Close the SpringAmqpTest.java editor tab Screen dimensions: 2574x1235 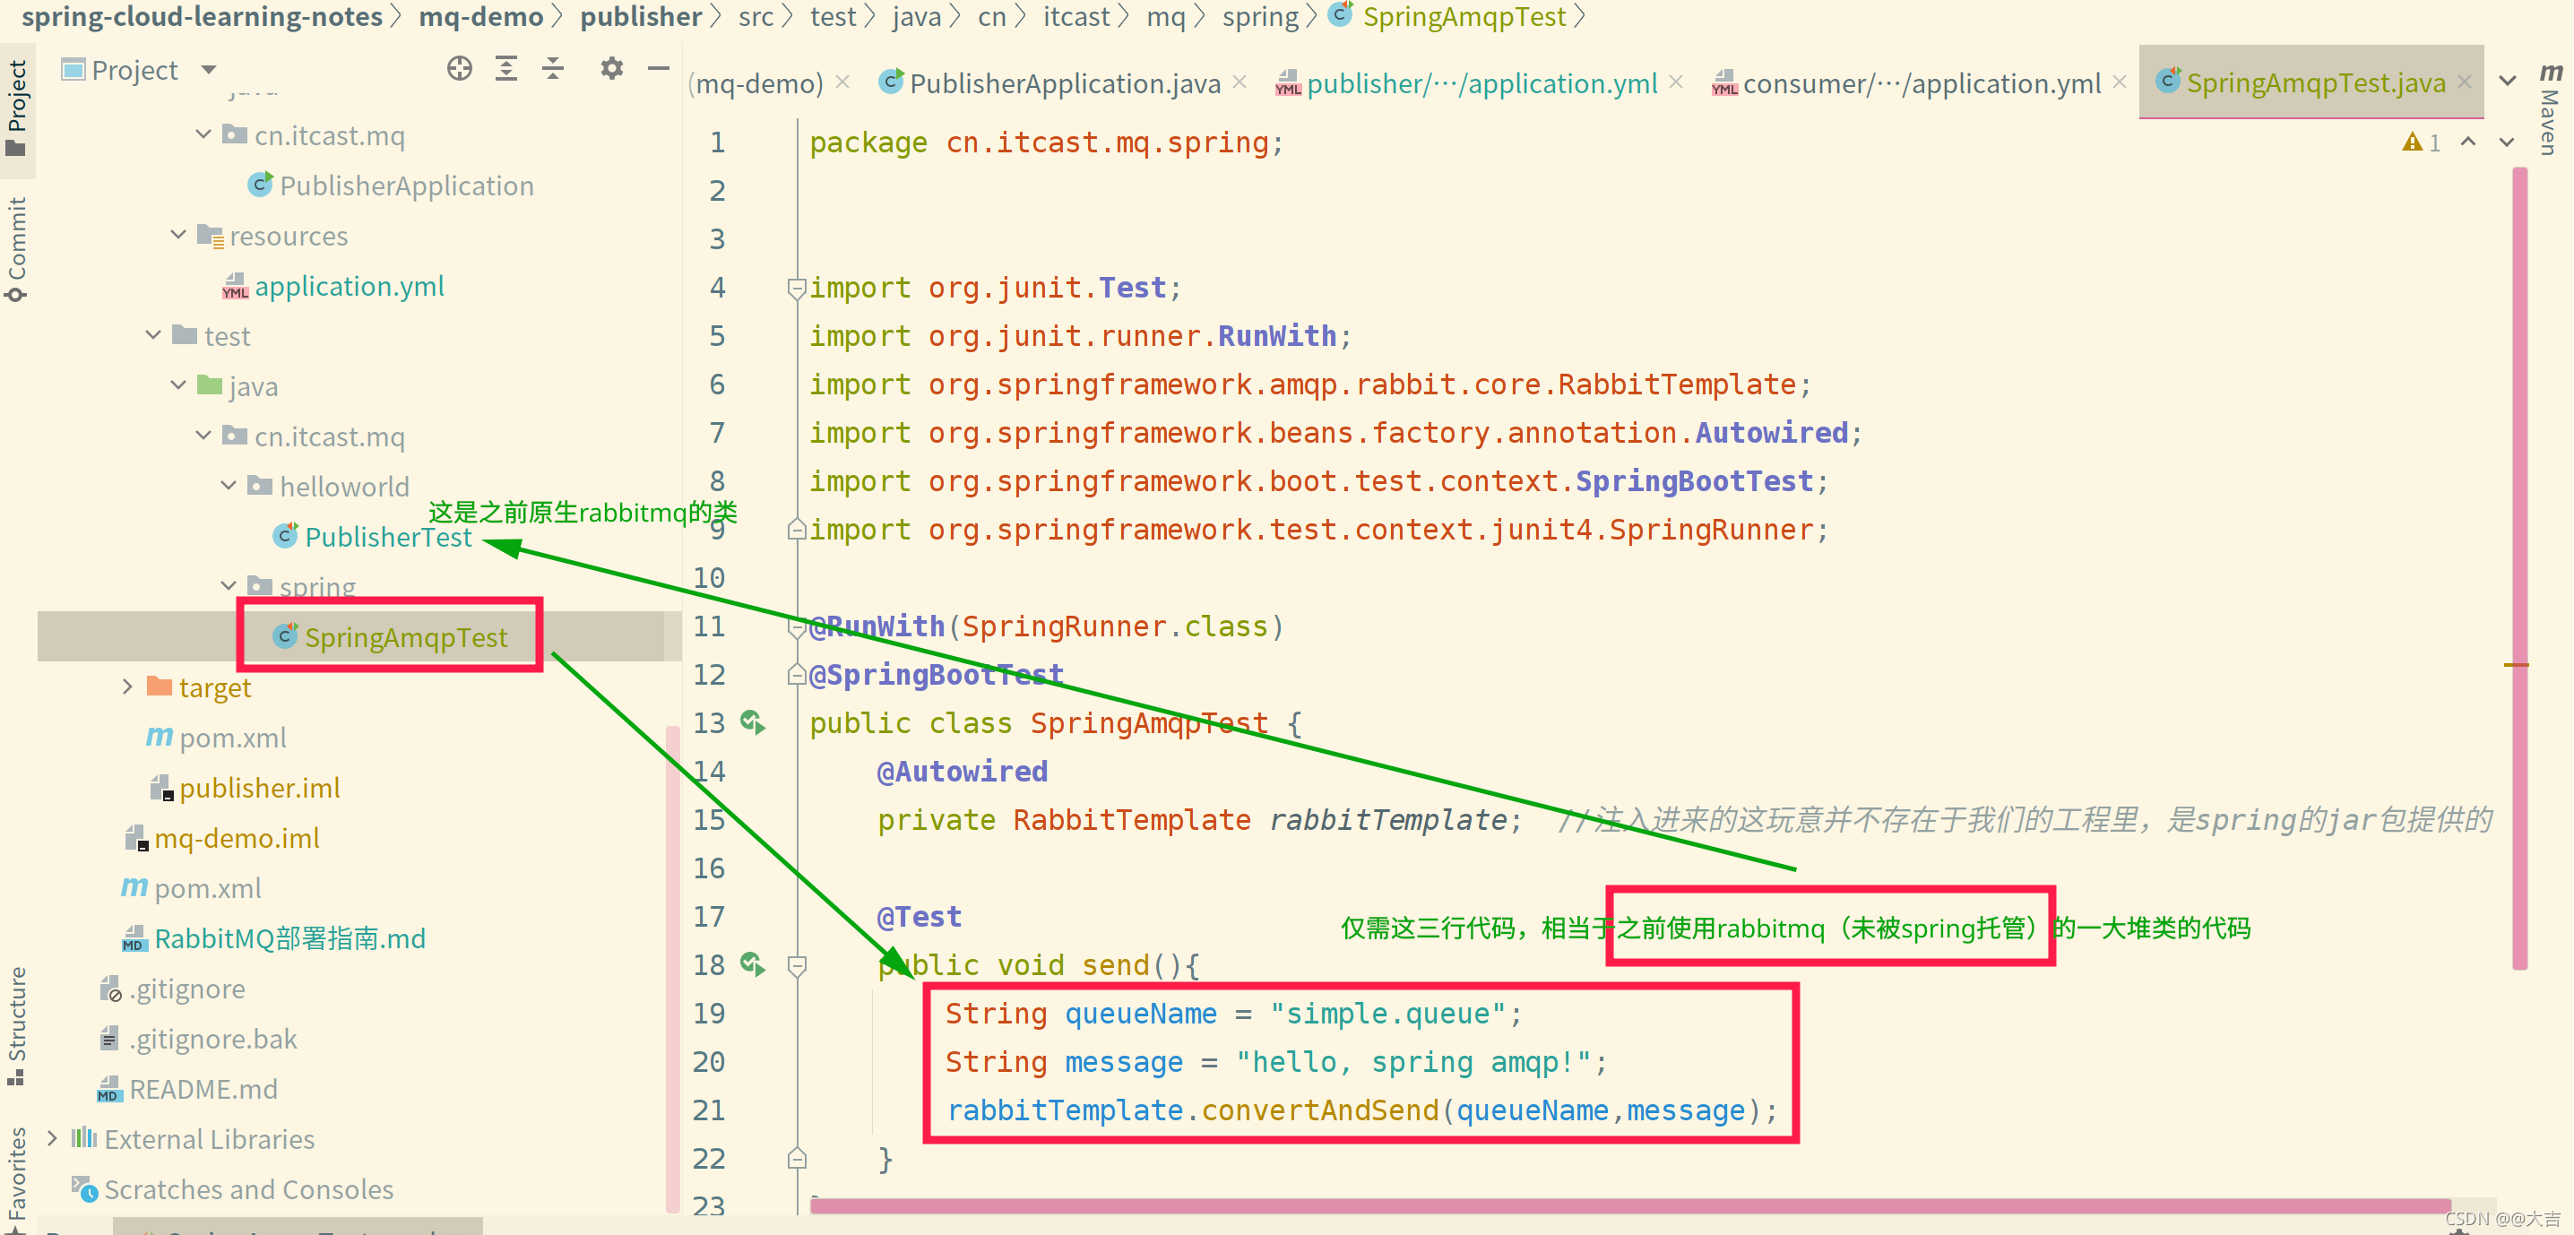pyautogui.click(x=2464, y=82)
